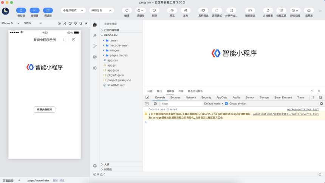Image resolution: width=325 pixels, height=183 pixels.
Task: Click the 预览 preview eye icon
Action: 172,10
